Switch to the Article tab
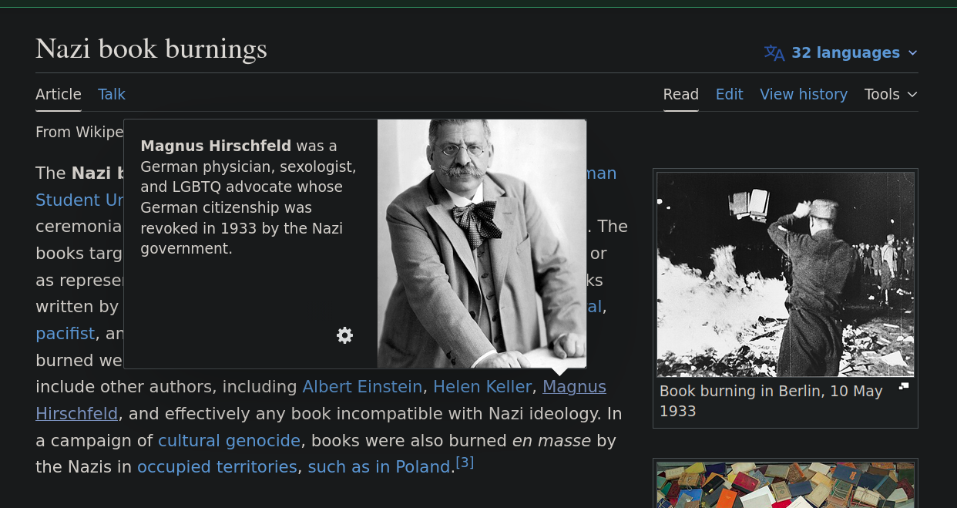 click(x=59, y=94)
